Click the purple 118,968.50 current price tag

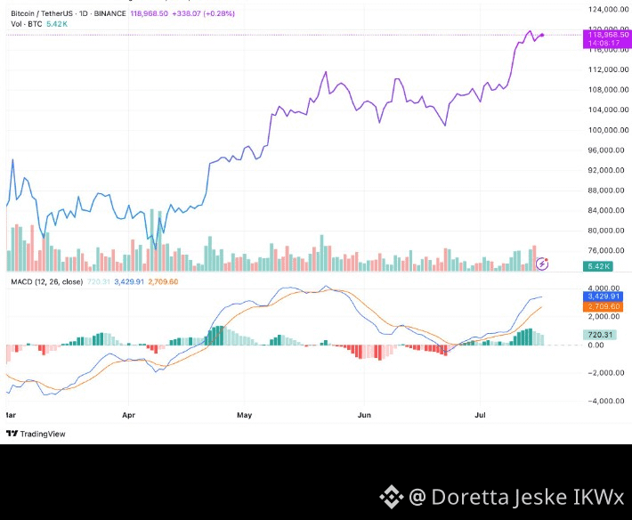[607, 38]
